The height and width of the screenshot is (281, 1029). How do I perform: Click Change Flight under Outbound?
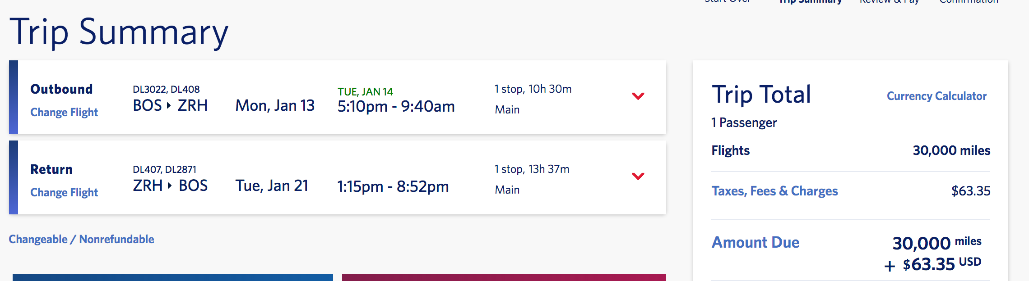(64, 112)
